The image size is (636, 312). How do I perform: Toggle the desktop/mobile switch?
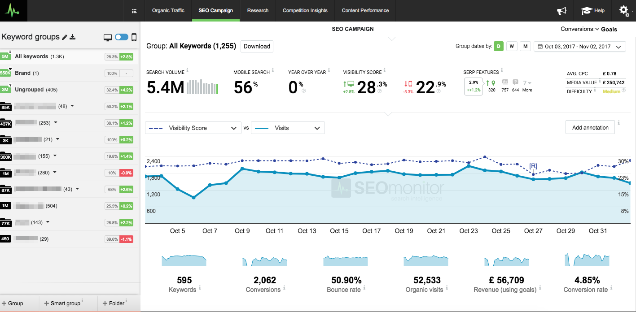[x=121, y=37]
